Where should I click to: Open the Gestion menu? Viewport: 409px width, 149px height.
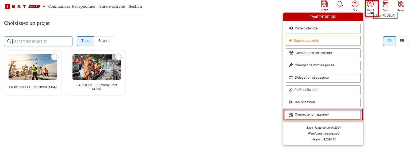click(135, 7)
